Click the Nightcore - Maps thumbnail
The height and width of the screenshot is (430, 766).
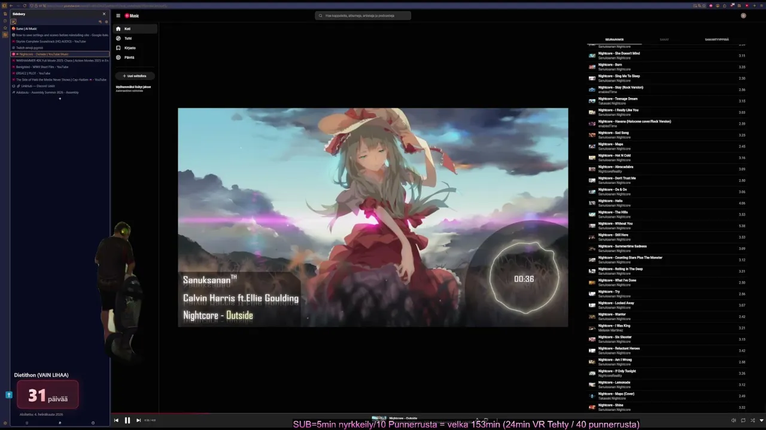(x=592, y=146)
